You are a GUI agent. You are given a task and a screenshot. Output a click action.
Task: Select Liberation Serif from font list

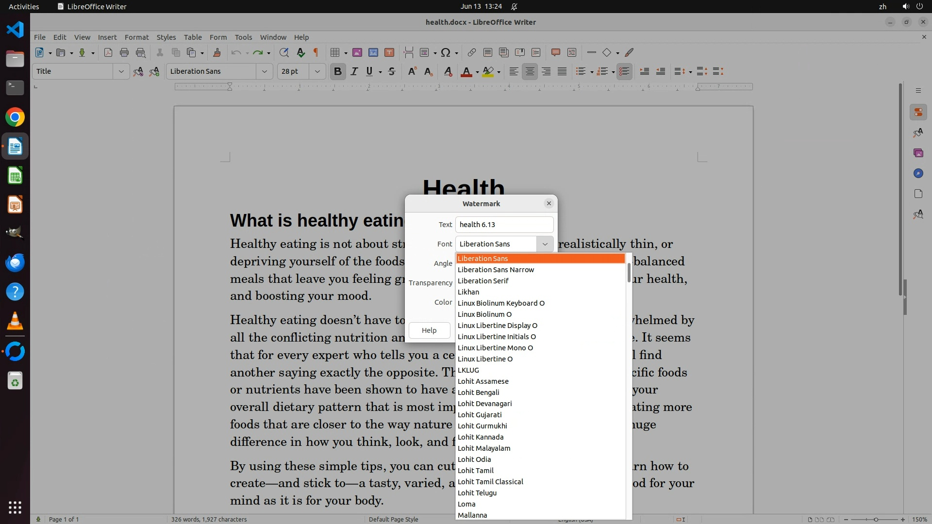click(483, 281)
